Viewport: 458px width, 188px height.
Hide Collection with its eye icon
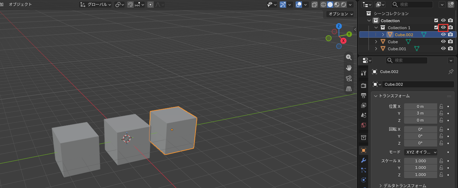[x=444, y=21]
